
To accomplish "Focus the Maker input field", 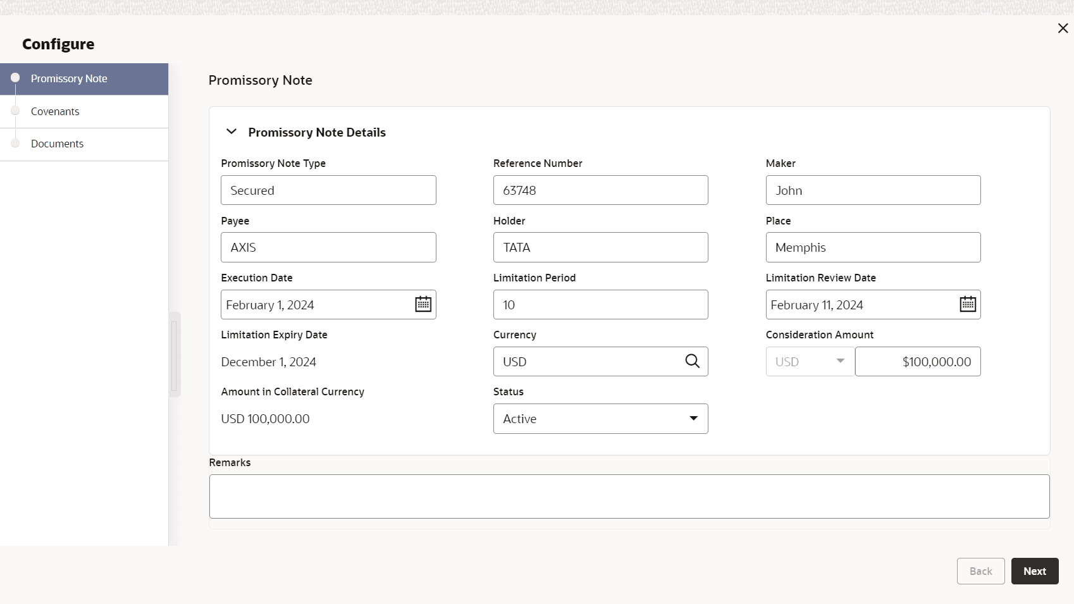I will (x=873, y=190).
